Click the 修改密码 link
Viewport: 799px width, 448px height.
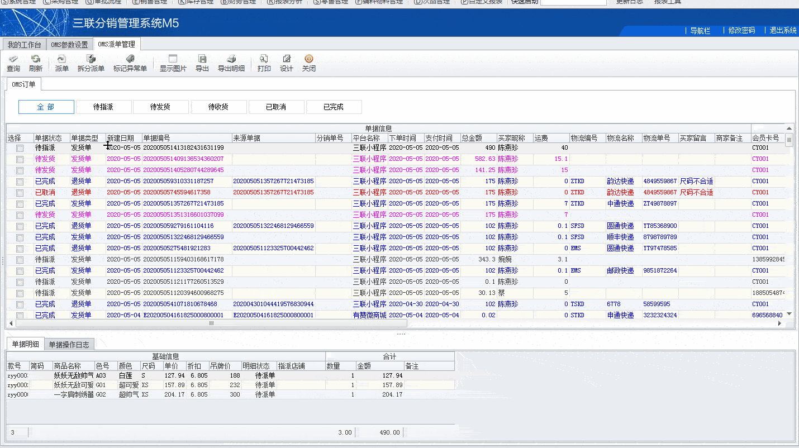[741, 31]
